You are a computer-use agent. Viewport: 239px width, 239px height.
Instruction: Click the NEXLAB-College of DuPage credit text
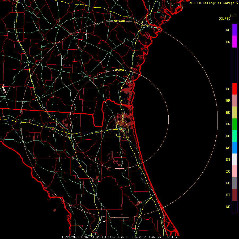[212, 3]
